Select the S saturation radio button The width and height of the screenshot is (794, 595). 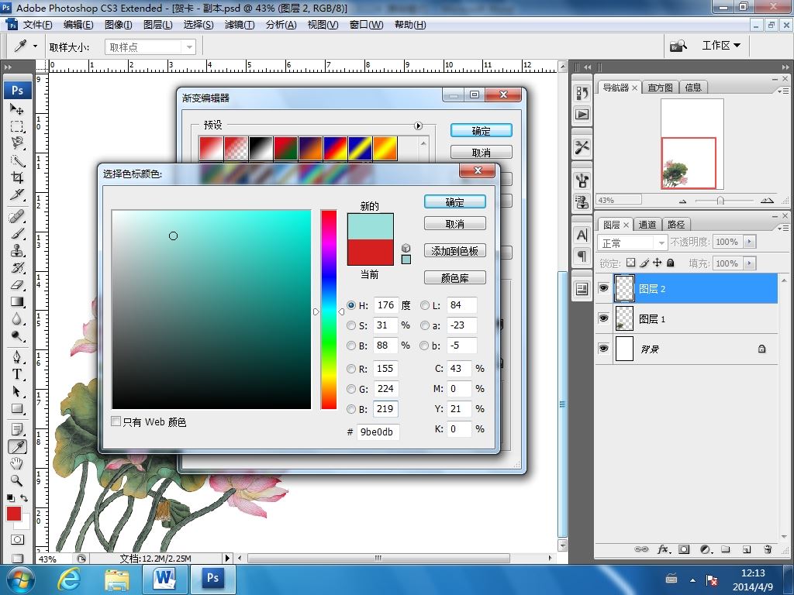(351, 325)
